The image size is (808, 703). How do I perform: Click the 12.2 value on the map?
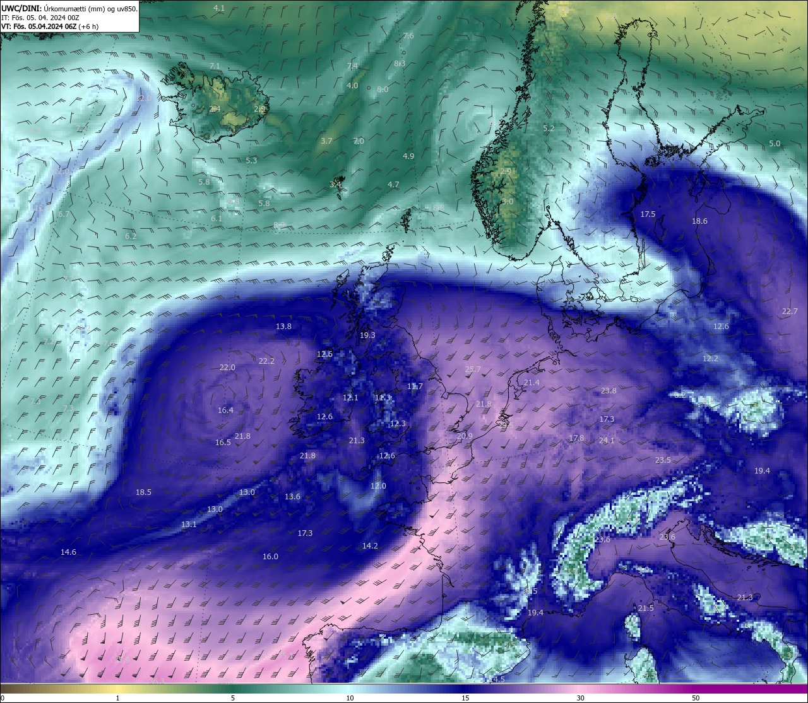pos(710,359)
